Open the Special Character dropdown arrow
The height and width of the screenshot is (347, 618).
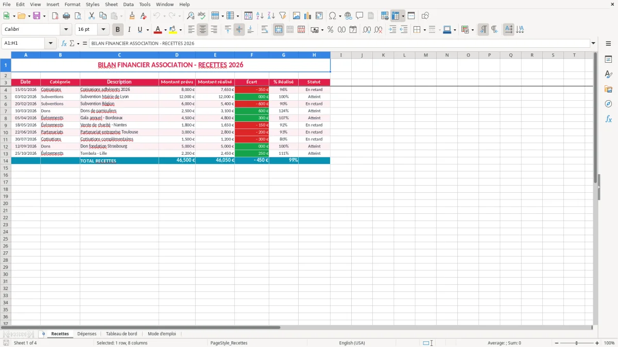coord(340,16)
